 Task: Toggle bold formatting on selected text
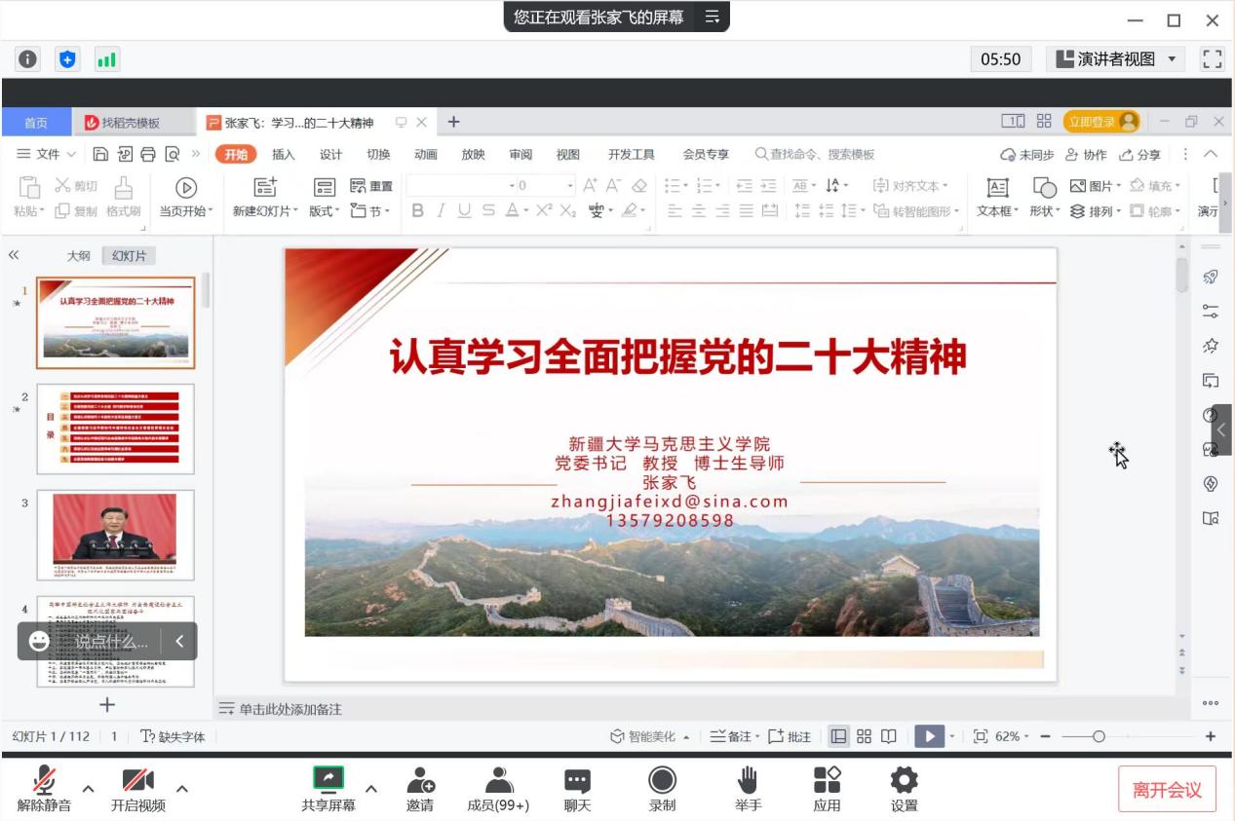[x=418, y=212]
